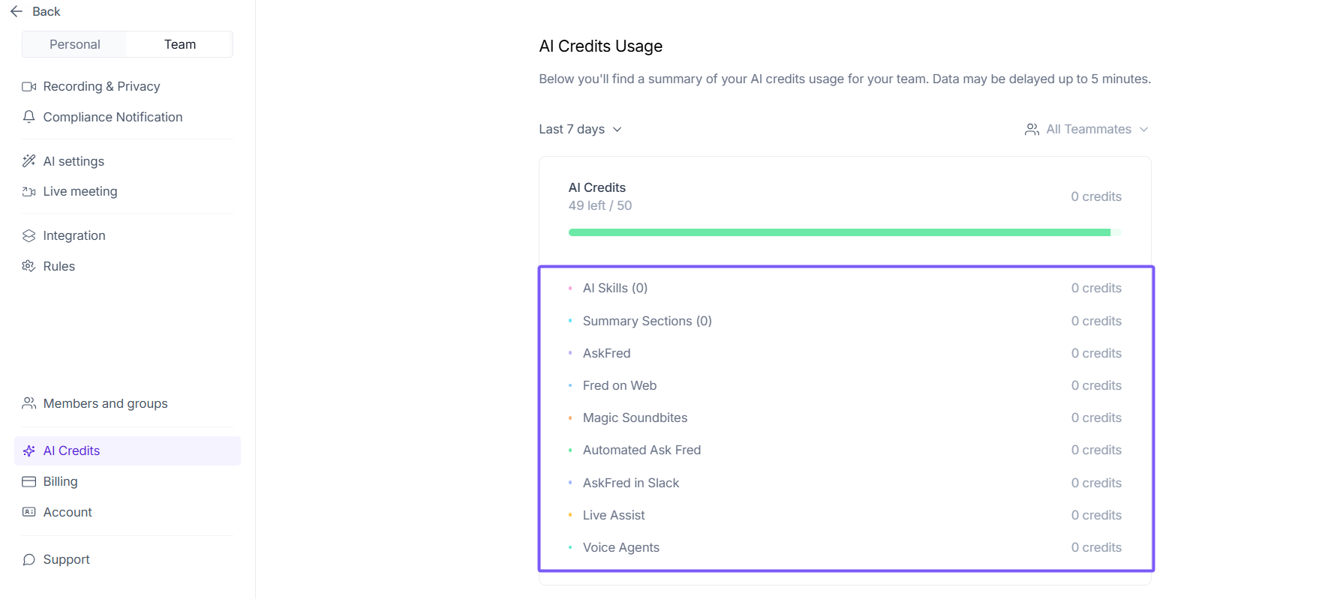
Task: Click the AI settings magic wand icon
Action: [x=29, y=161]
